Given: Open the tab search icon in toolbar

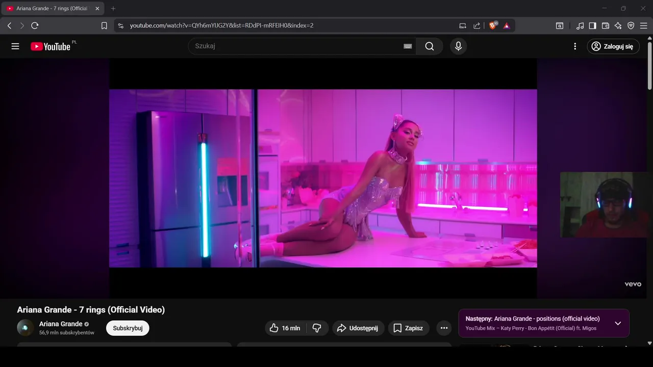Looking at the screenshot, I should (x=560, y=25).
